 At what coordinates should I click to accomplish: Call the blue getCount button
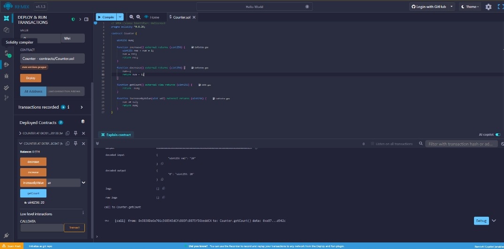pos(33,193)
